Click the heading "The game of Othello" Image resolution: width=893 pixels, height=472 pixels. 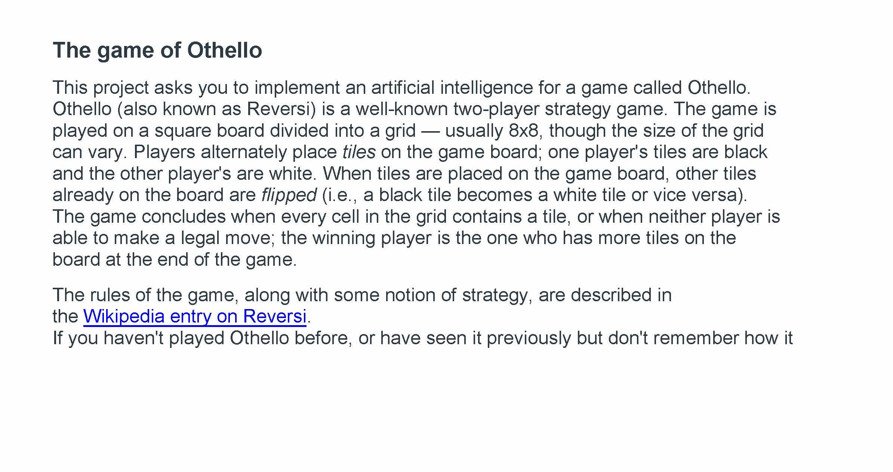tap(157, 50)
